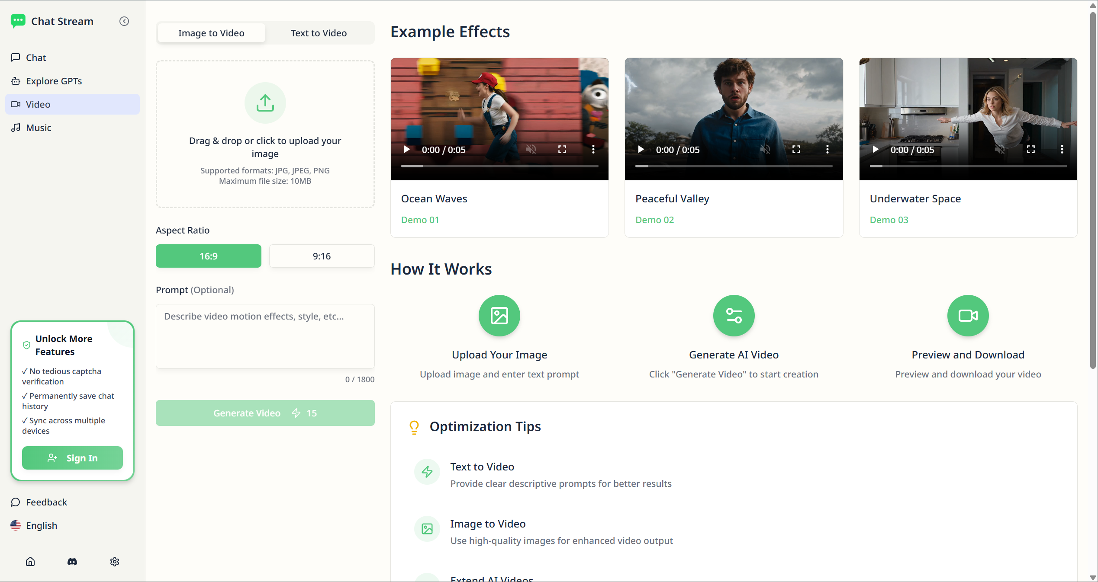Unmute the Ocean Waves video

pyautogui.click(x=531, y=150)
